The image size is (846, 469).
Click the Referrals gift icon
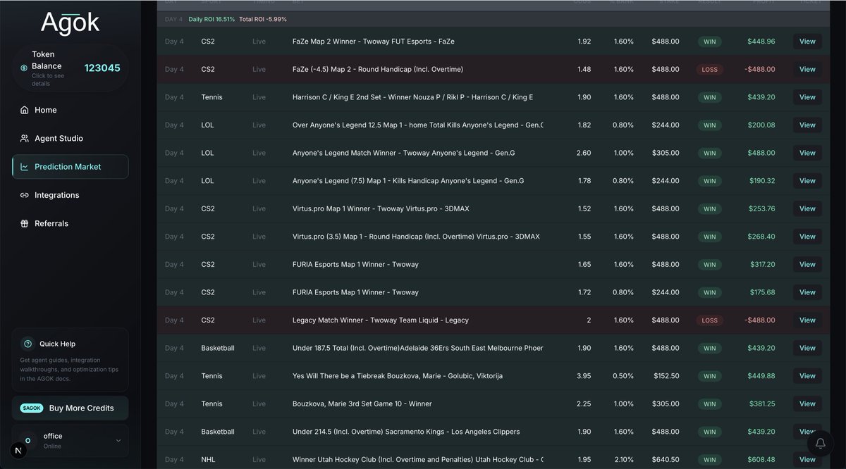coord(25,223)
